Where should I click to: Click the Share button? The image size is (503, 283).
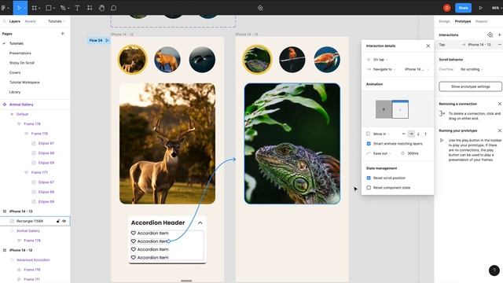tap(463, 8)
